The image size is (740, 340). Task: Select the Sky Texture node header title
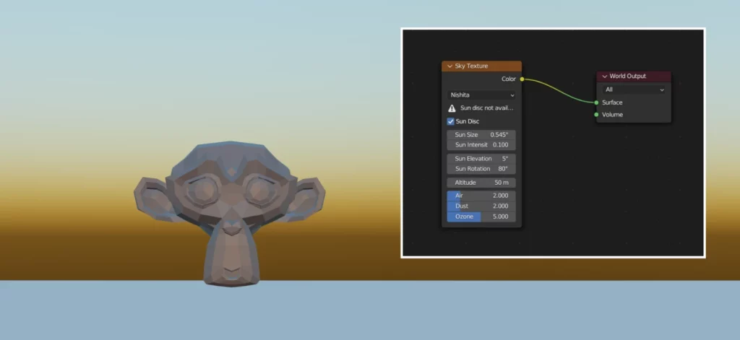tap(471, 66)
